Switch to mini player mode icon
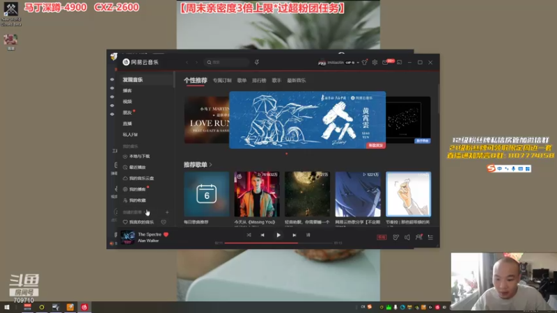 coord(399,63)
